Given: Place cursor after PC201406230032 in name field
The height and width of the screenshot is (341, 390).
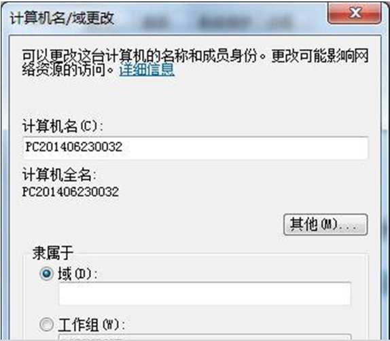Looking at the screenshot, I should 123,147.
